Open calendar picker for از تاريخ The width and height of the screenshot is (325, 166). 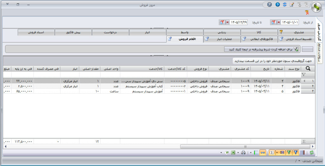click(273, 22)
